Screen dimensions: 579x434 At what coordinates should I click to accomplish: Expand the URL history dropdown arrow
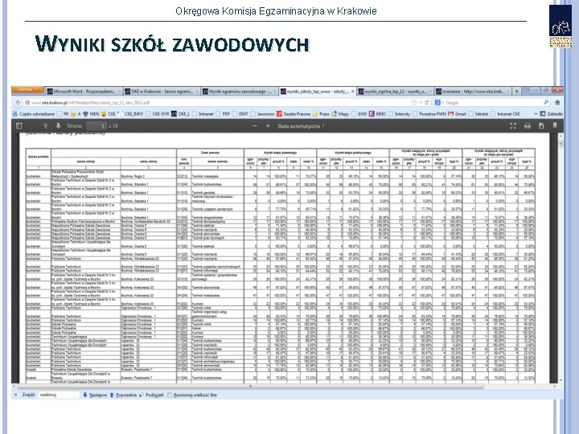(421, 103)
